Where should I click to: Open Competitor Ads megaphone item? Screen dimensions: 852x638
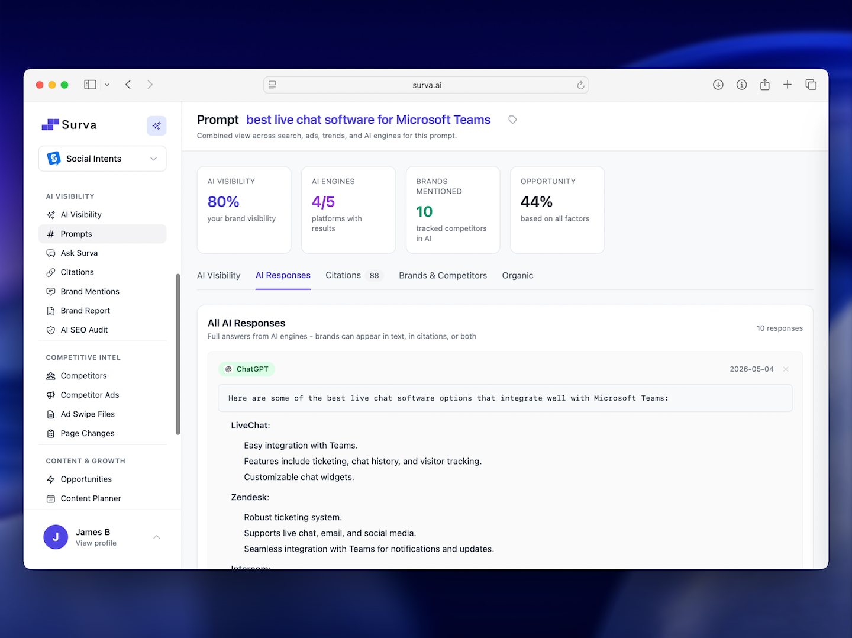point(102,395)
